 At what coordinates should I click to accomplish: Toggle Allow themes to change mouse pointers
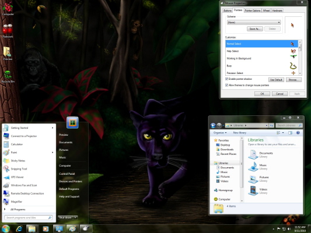point(227,85)
